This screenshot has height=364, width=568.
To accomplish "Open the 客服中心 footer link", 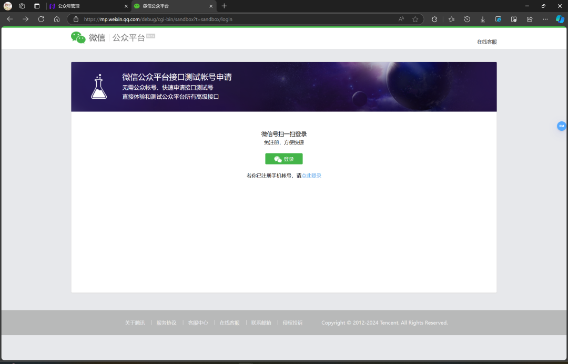I will click(x=198, y=323).
